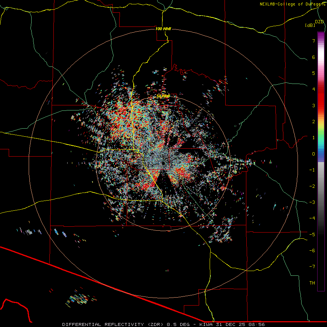The height and width of the screenshot is (327, 327).
Task: Click the purple top of the color bar
Action: pyautogui.click(x=321, y=36)
